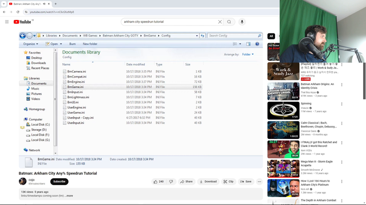The image size is (366, 205).
Task: Open options for Ratchet and Clank video
Action: [x=342, y=143]
